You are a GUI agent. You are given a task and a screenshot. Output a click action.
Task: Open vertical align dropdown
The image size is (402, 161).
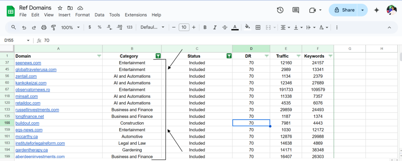pyautogui.click(x=298, y=27)
